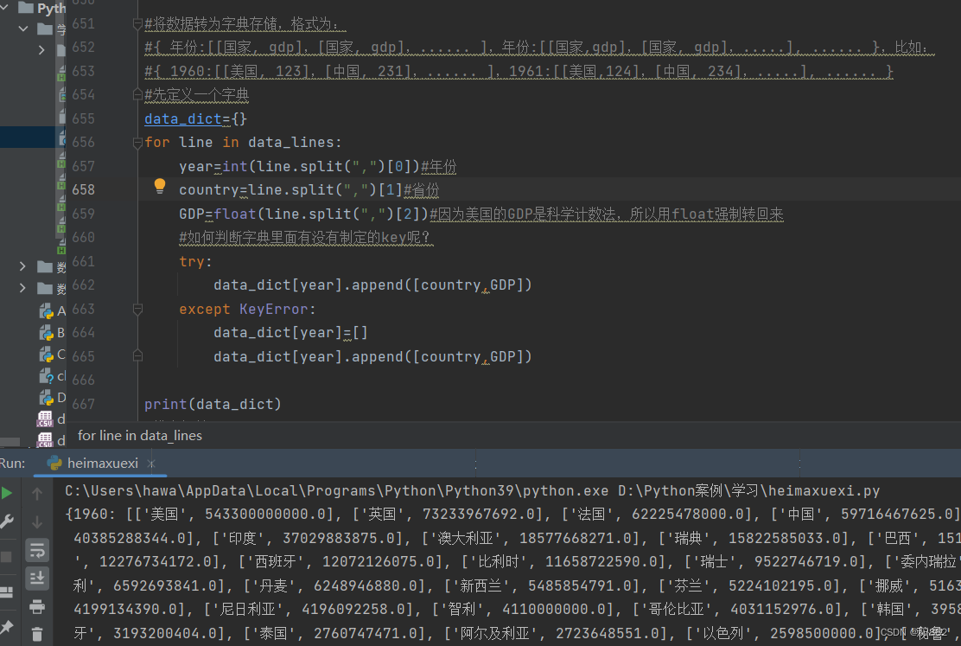The image size is (961, 646).
Task: Click line number 667 in gutter
Action: click(83, 404)
